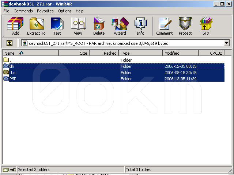Click the archive icon in the address bar
This screenshot has height=175, width=234.
25,43
